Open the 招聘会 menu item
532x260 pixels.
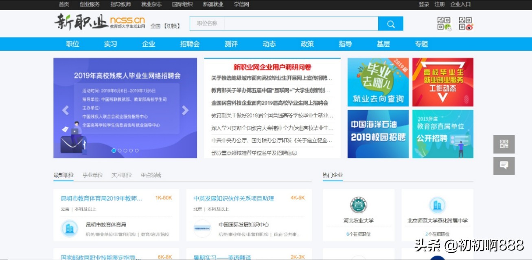[x=190, y=43]
